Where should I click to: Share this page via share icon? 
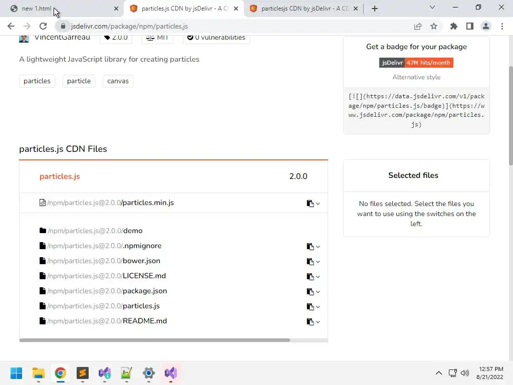point(418,26)
